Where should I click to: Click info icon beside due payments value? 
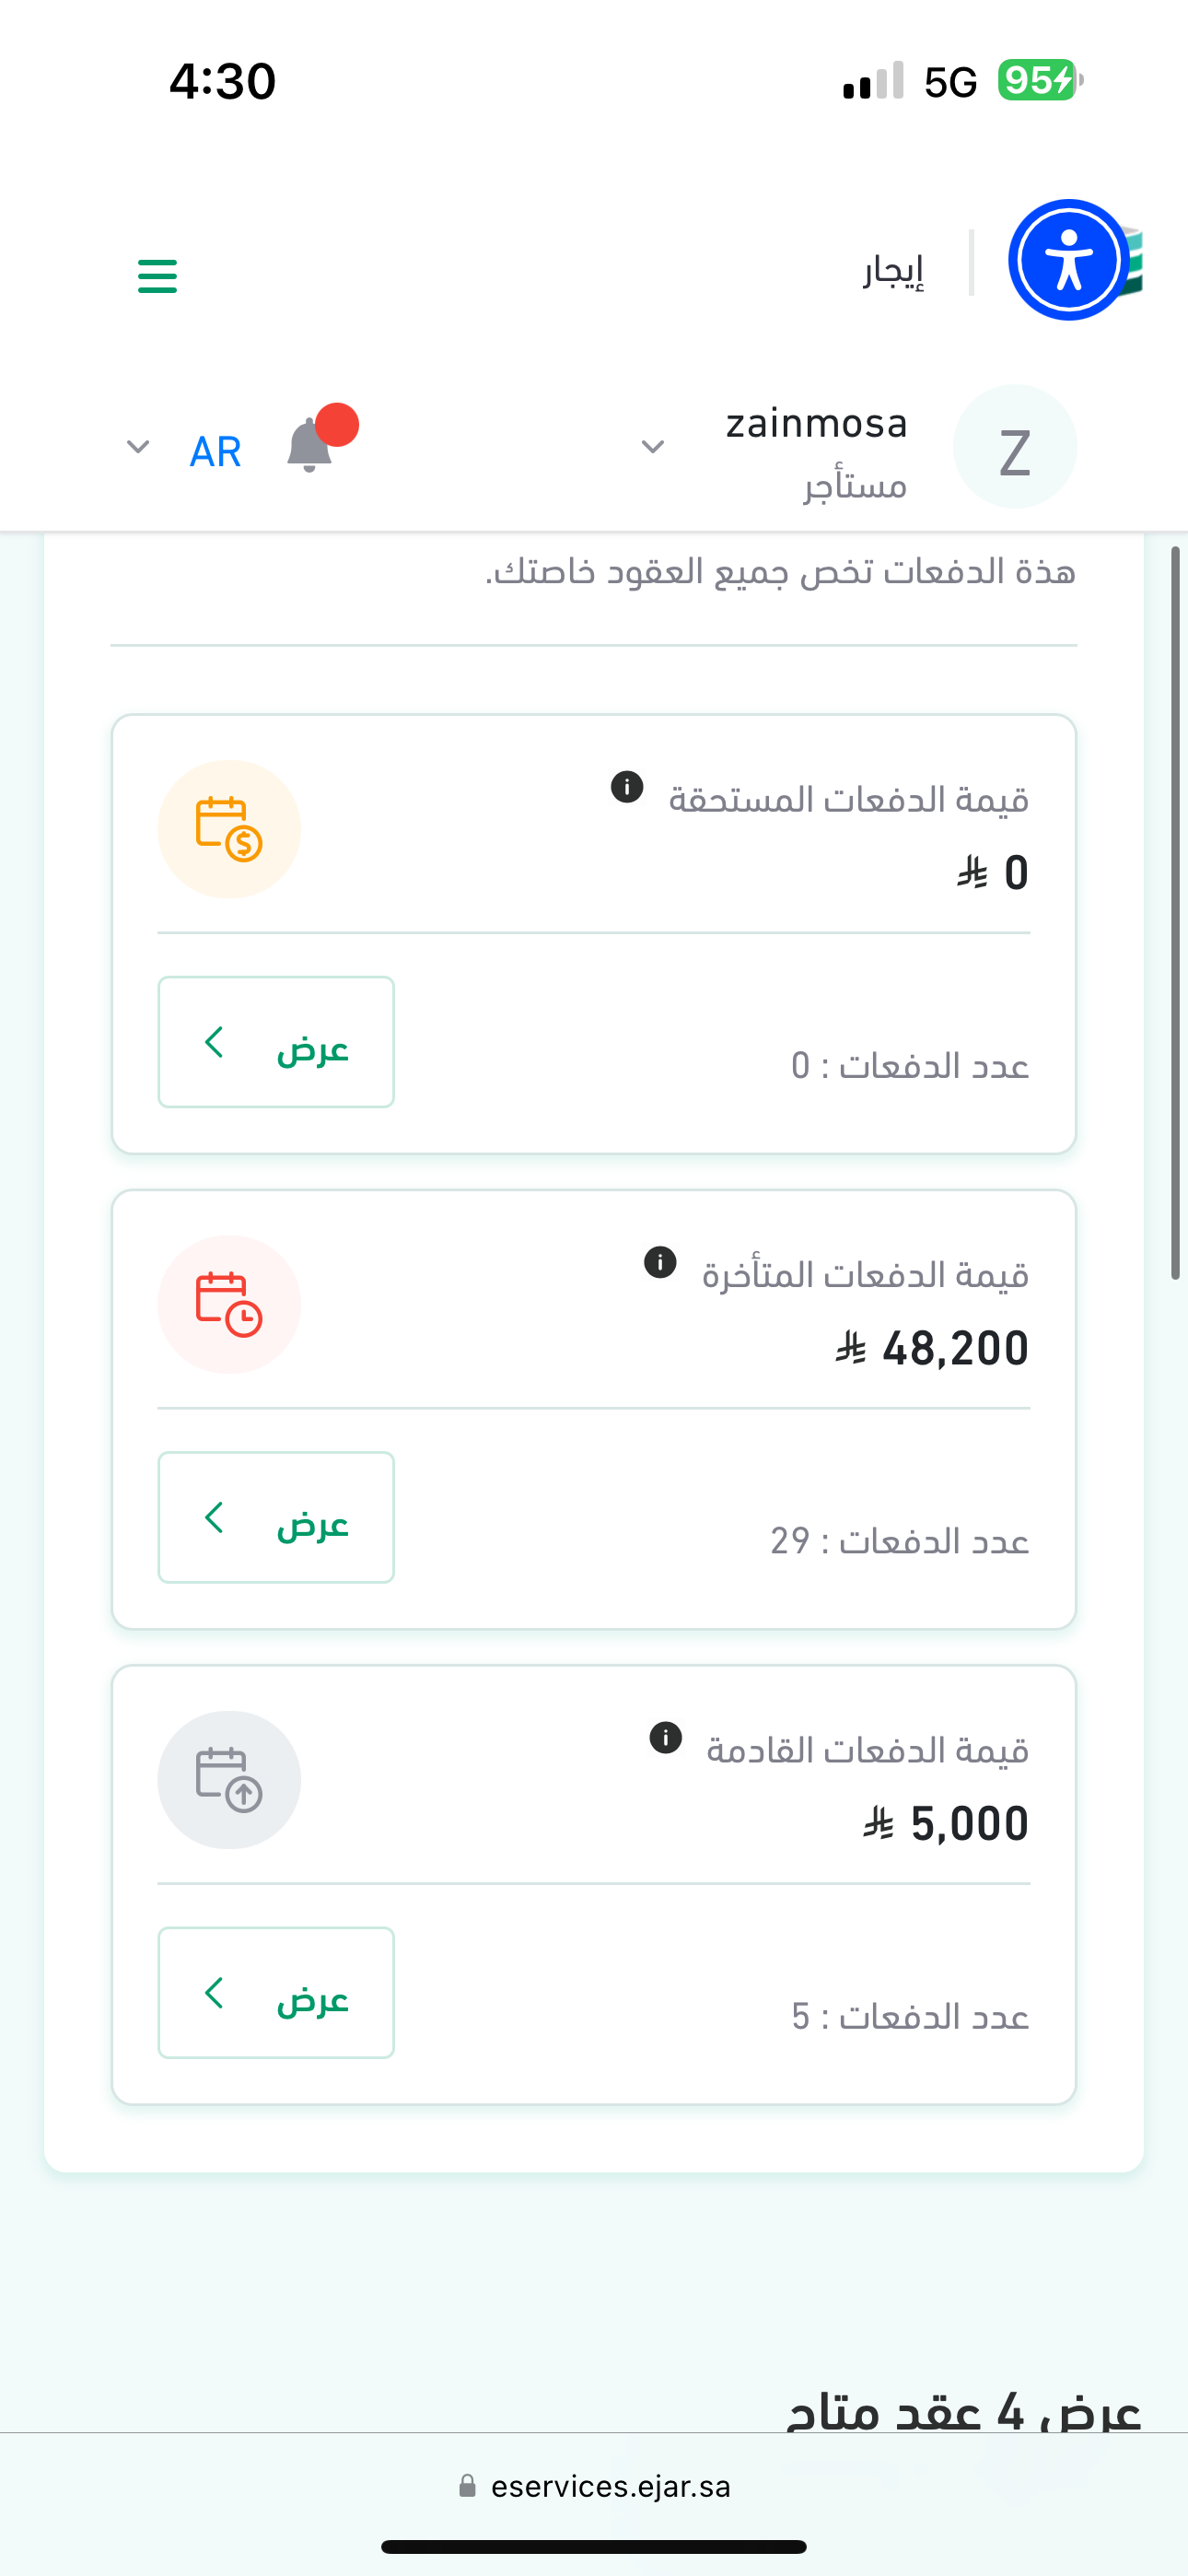[627, 787]
